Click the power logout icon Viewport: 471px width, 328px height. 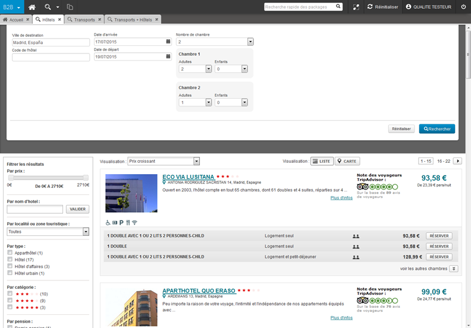463,7
